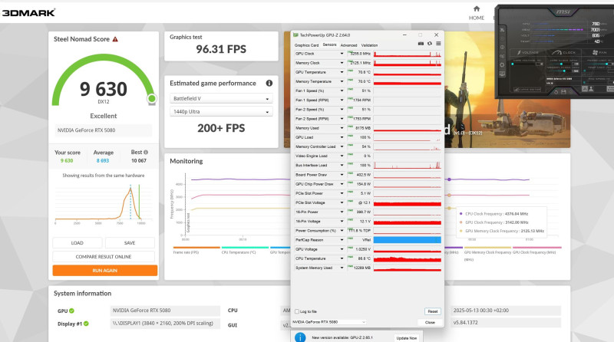Image resolution: width=614 pixels, height=342 pixels.
Task: Click the MSI logo in Afterburner
Action: (x=564, y=12)
